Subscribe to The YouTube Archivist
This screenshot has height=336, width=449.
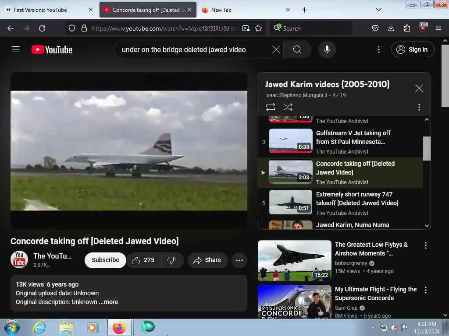pos(105,260)
